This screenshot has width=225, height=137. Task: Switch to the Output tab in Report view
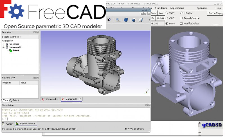click(x=8, y=124)
